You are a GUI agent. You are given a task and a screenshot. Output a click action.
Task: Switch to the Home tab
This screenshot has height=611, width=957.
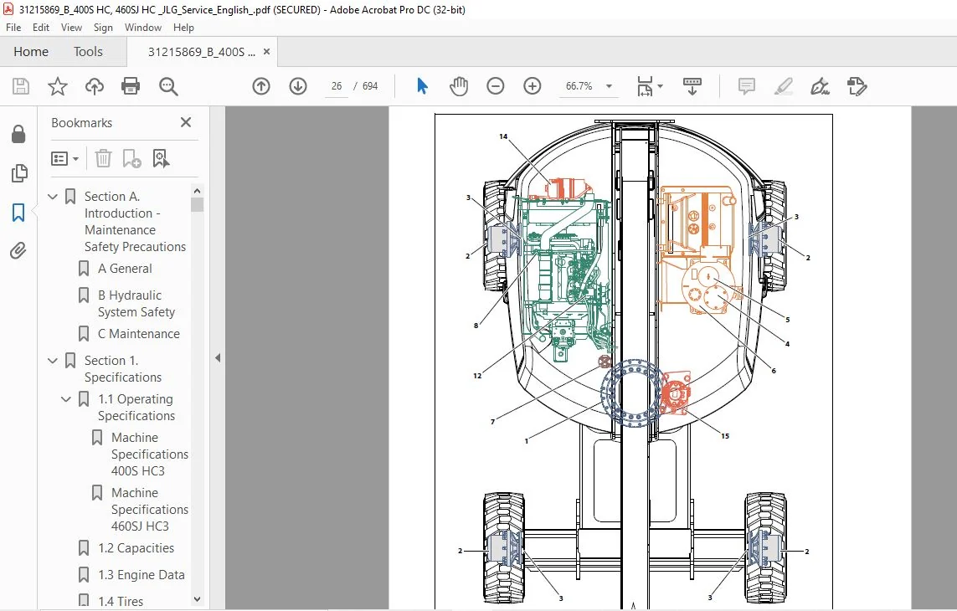click(31, 52)
